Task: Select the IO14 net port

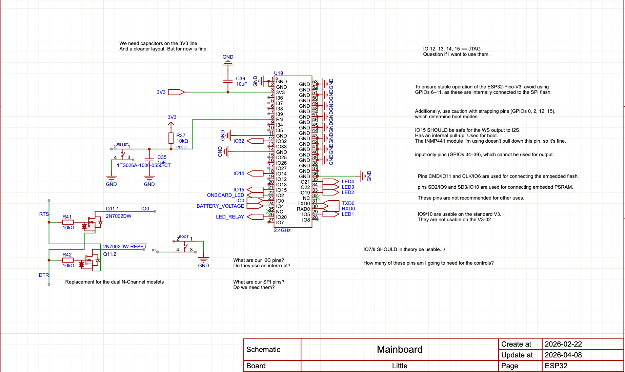Action: coord(255,173)
